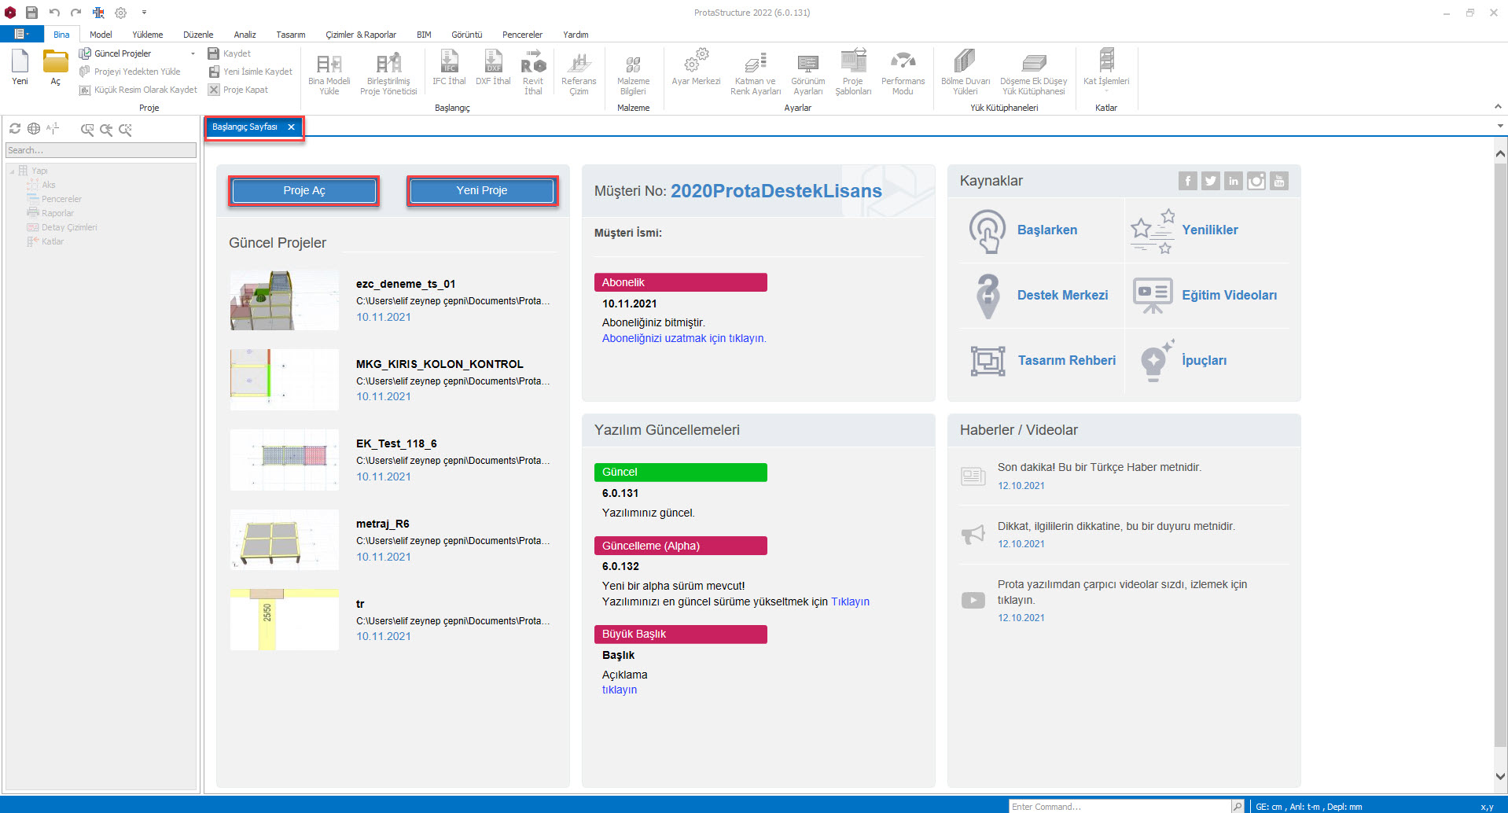Open the Tasarım ribbon tab
The image size is (1508, 813).
coord(291,35)
